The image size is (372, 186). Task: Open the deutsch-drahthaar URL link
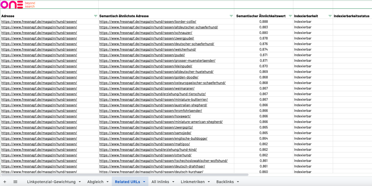(152, 166)
